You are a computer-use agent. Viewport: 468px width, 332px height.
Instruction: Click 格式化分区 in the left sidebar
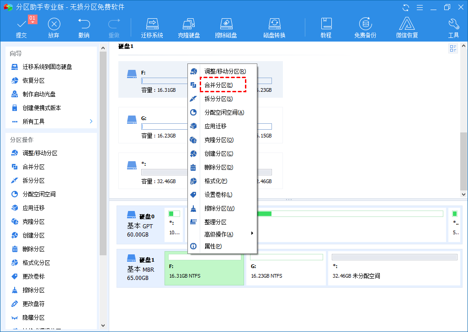36,263
